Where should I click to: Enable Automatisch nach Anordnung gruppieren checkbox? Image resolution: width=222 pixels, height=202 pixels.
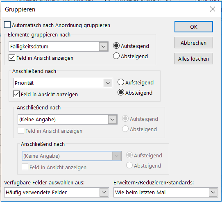[7, 25]
